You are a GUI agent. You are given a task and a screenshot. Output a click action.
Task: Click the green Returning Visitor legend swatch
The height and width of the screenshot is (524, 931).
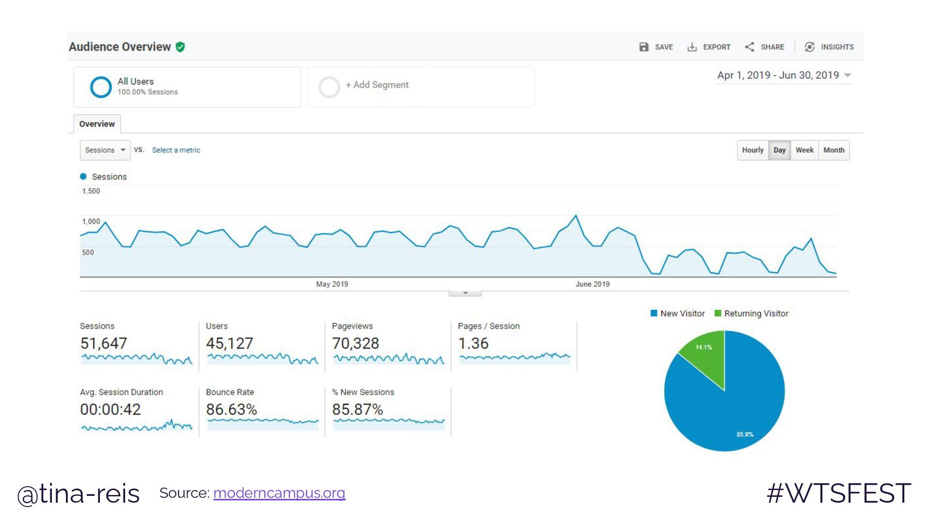click(x=718, y=313)
